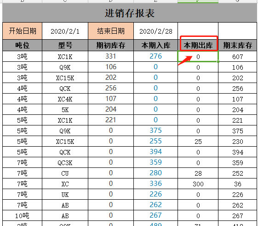
Task: Select the 本期入库 cell showing 255
Action: [155, 141]
